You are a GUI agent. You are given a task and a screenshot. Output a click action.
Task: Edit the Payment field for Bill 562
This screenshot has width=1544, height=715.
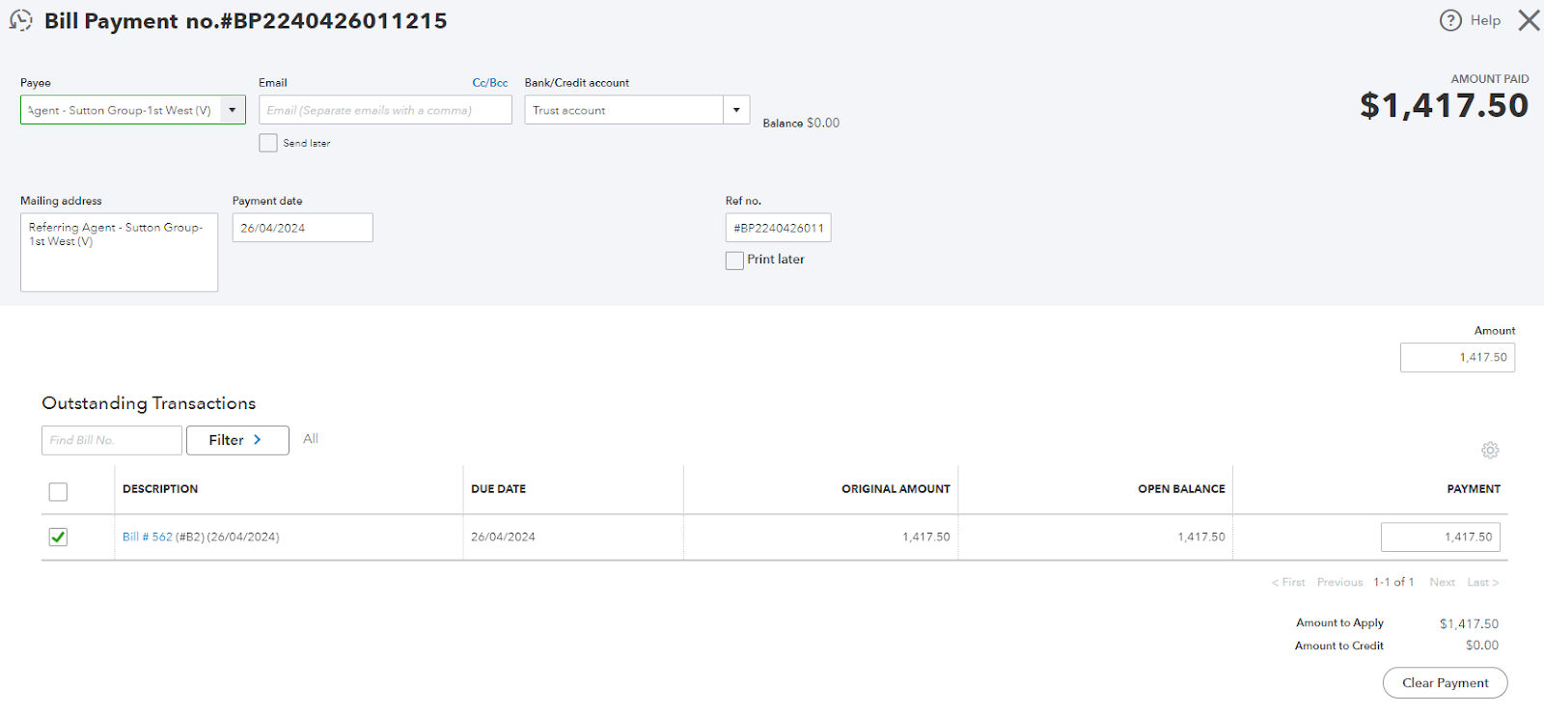point(1440,537)
